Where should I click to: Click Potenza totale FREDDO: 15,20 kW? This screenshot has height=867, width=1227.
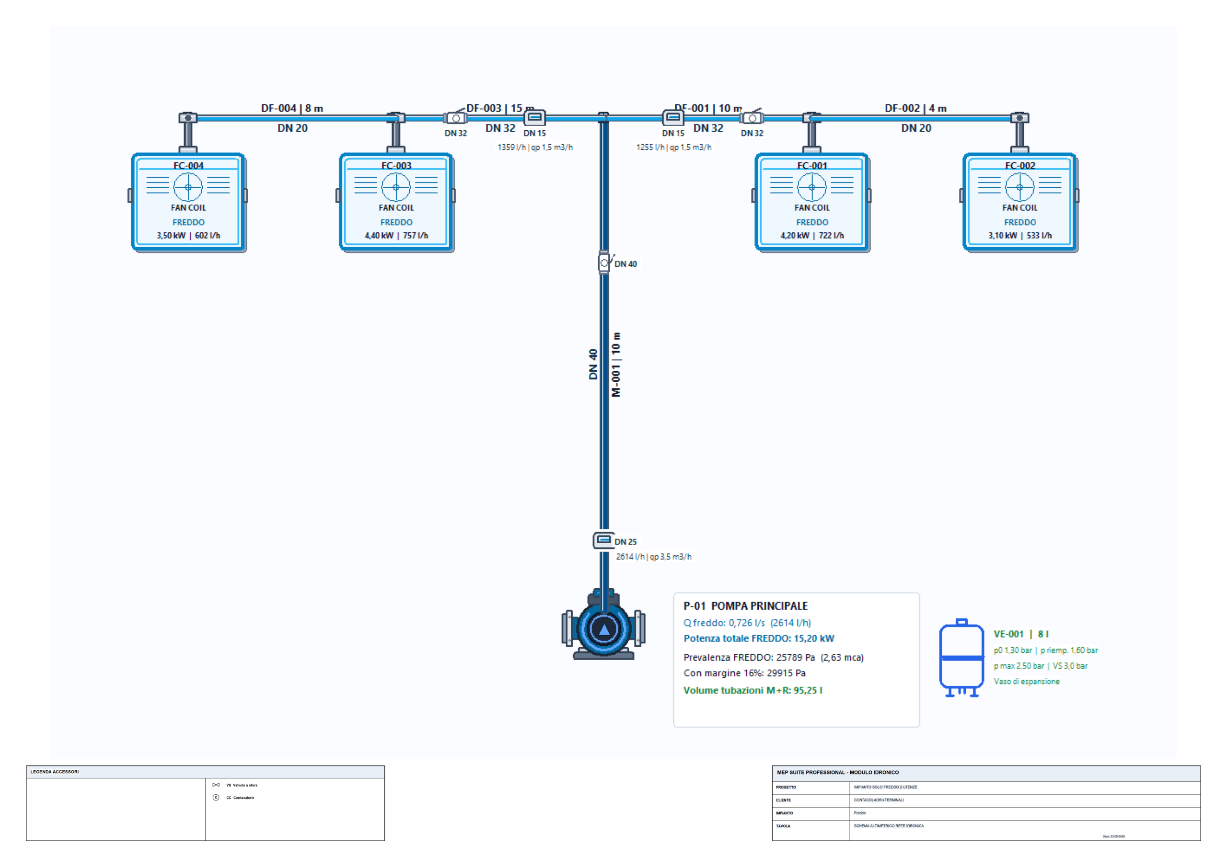click(x=759, y=639)
